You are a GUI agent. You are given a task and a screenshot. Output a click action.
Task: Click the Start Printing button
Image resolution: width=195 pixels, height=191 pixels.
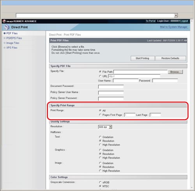tap(142, 58)
